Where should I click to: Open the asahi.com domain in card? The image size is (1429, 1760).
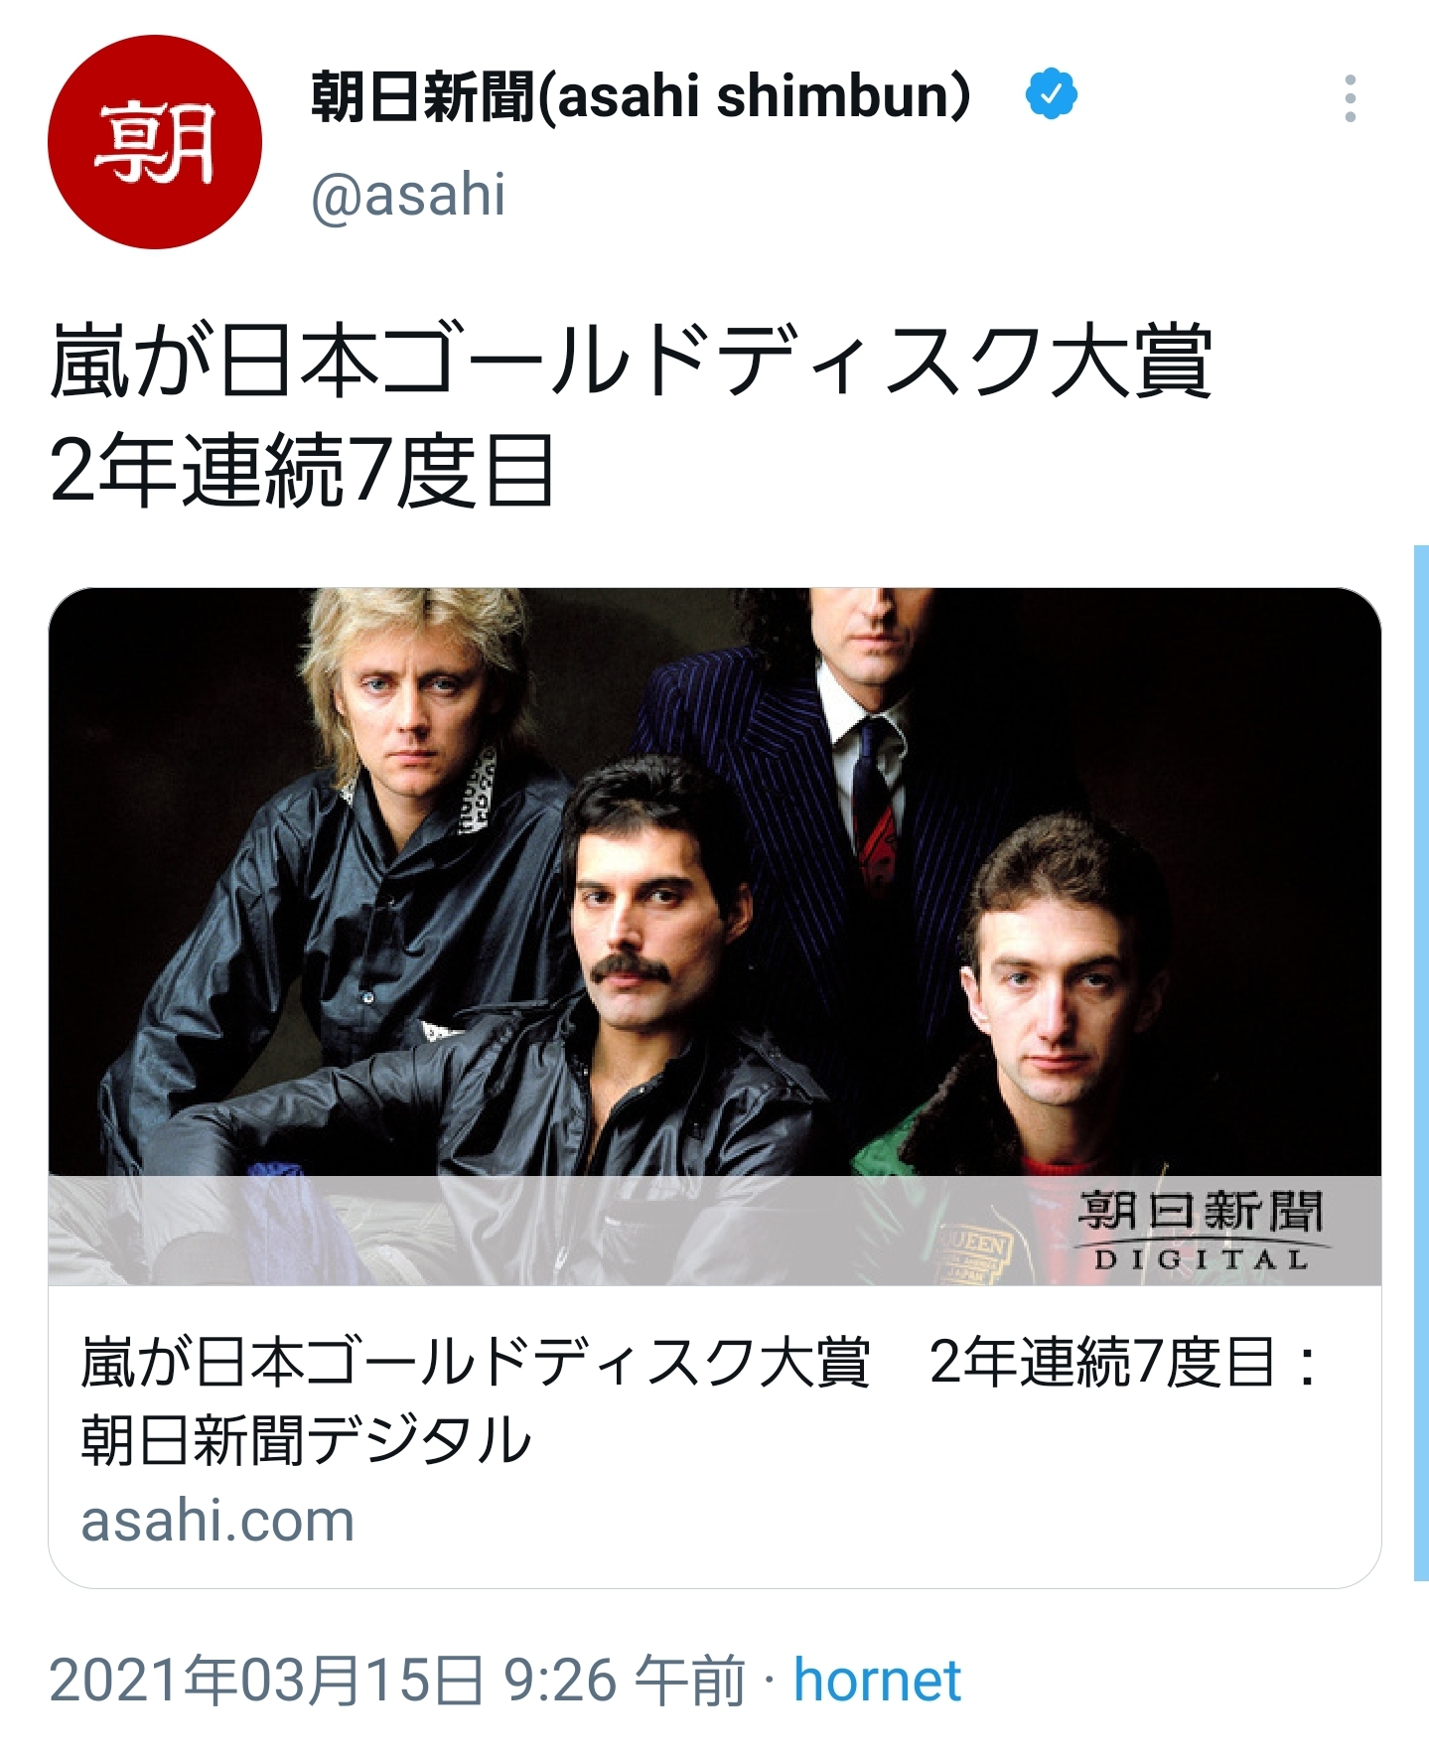click(x=217, y=1521)
